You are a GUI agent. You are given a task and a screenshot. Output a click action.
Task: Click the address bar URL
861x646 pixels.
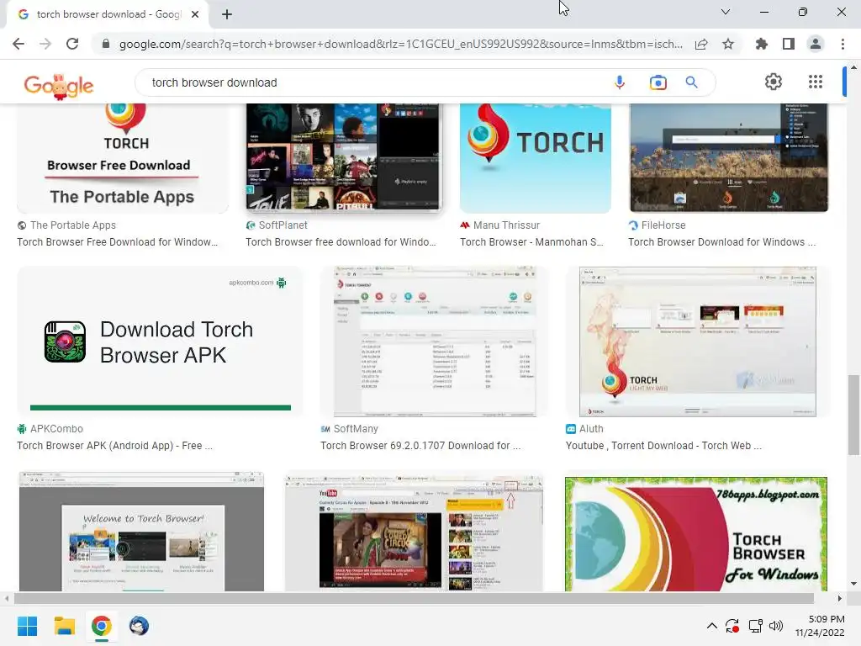(401, 44)
